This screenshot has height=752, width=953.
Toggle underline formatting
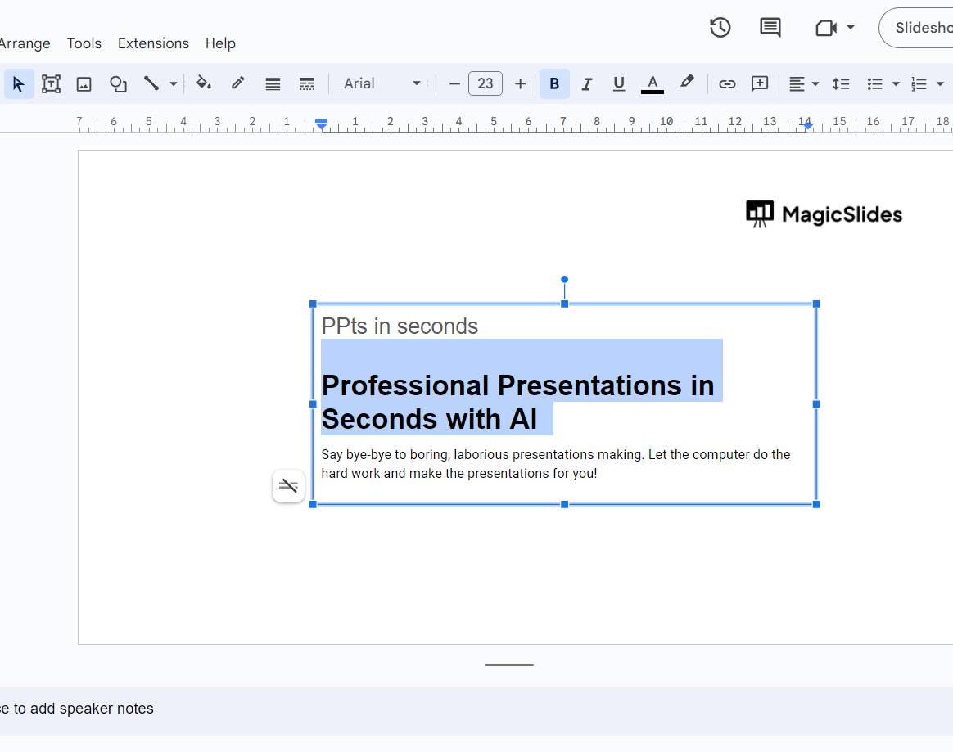pyautogui.click(x=619, y=83)
